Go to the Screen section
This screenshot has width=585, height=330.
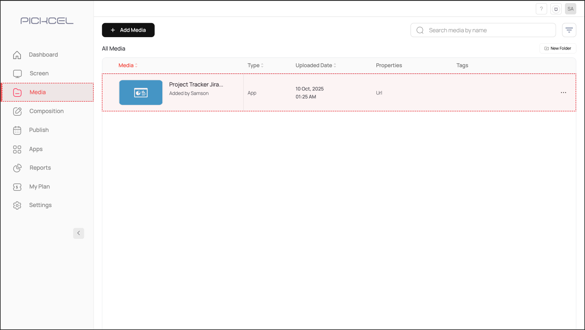click(39, 73)
